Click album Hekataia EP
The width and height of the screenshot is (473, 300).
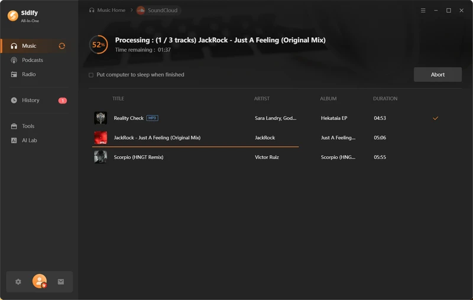tap(334, 118)
